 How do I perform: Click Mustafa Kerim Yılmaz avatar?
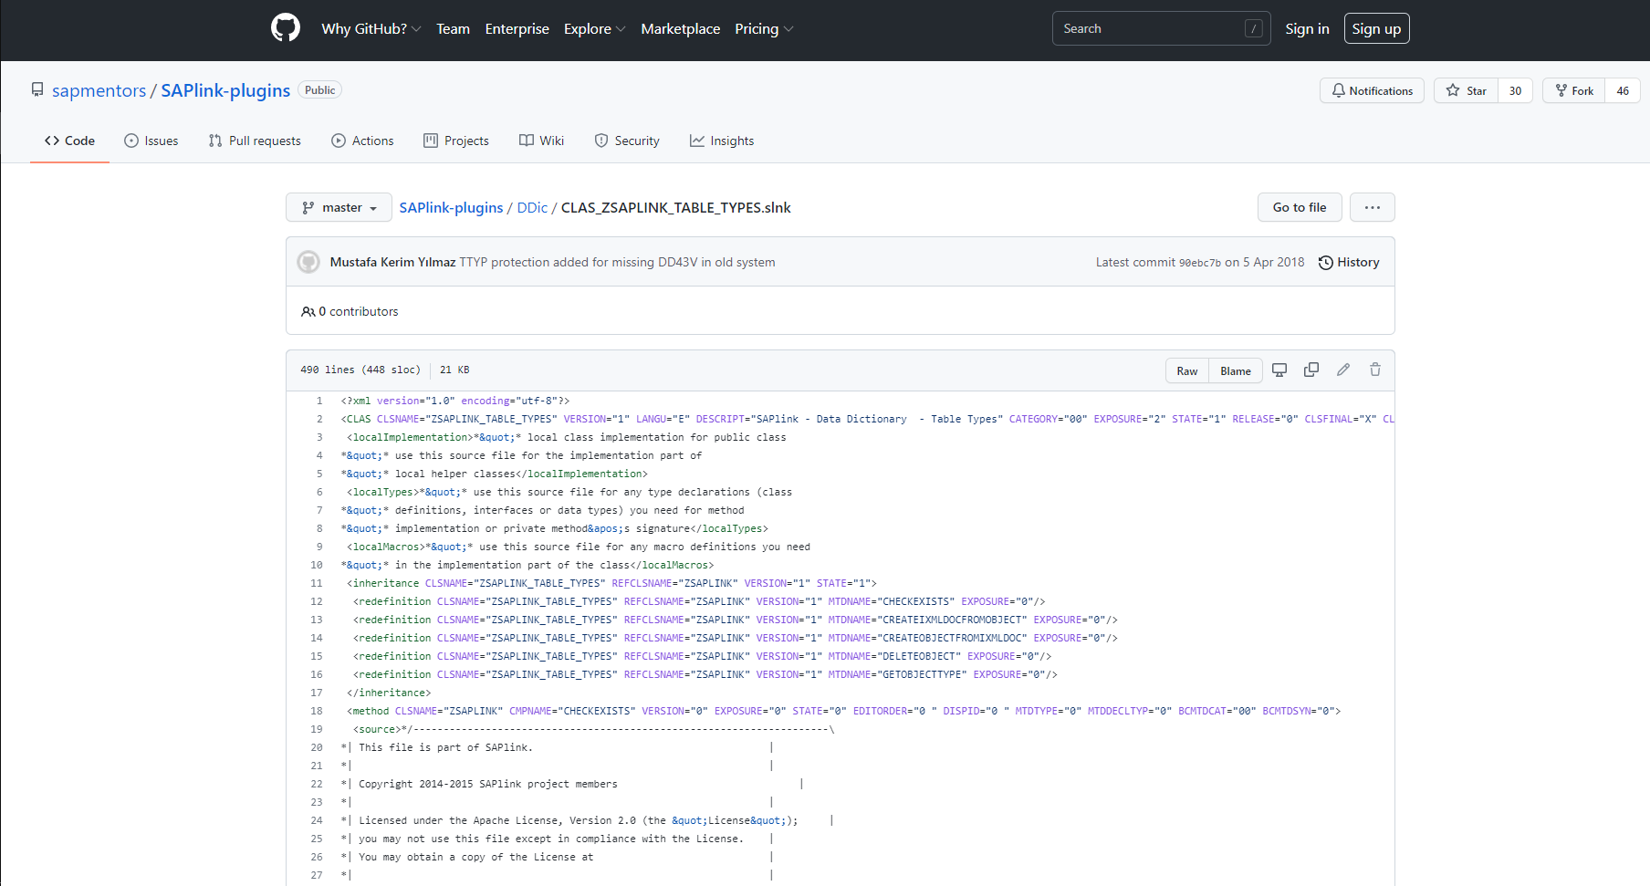[x=308, y=262]
